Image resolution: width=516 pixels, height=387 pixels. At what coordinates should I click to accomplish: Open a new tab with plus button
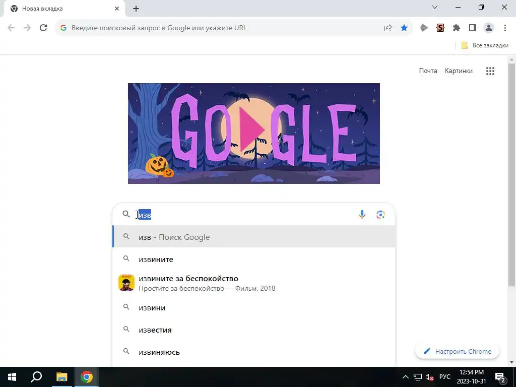(x=136, y=9)
